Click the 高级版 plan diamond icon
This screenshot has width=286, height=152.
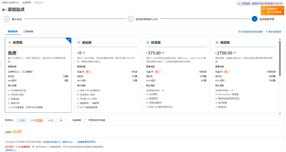click(217, 42)
